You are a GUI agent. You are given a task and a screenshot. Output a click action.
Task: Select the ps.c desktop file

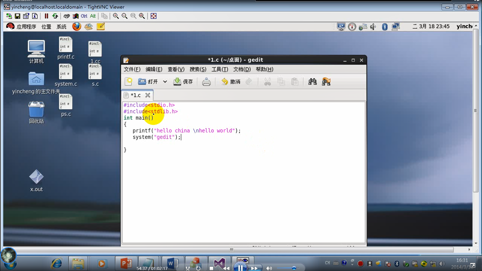[66, 105]
